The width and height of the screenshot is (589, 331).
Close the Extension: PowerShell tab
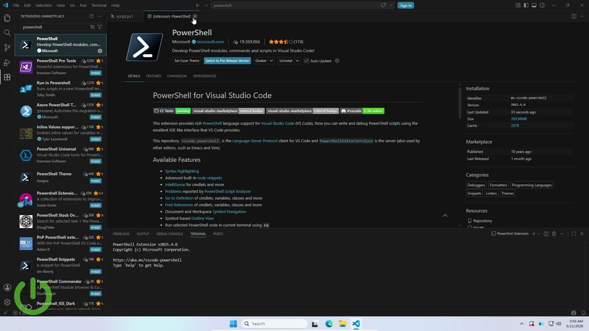click(195, 16)
